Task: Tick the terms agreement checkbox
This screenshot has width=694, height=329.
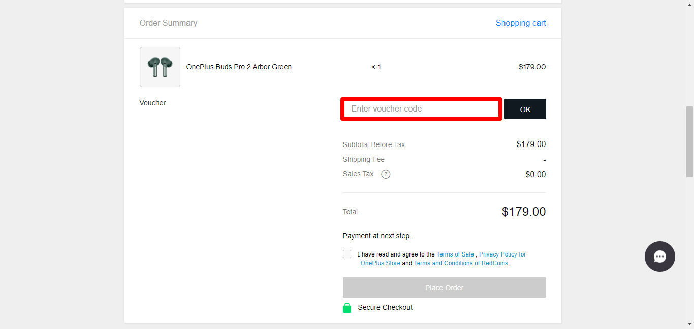Action: (347, 254)
